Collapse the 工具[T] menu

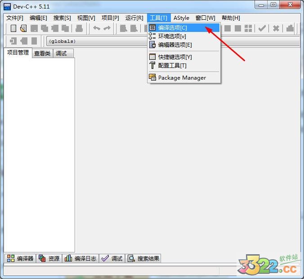(159, 18)
